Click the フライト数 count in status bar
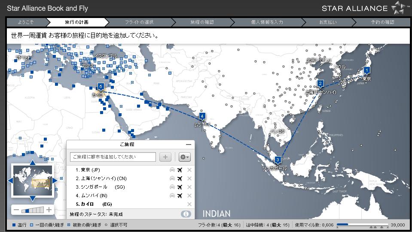Viewport: 412px width, 232px height. [x=219, y=225]
